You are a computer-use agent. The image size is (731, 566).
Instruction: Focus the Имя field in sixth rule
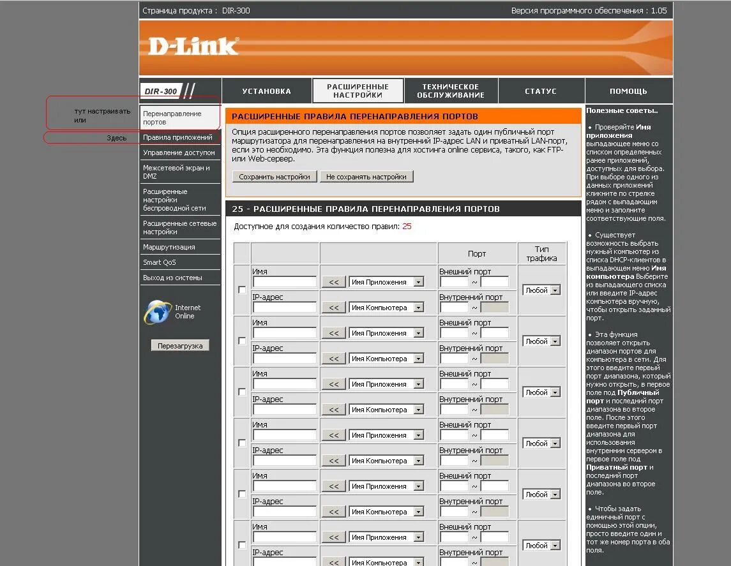coord(285,537)
